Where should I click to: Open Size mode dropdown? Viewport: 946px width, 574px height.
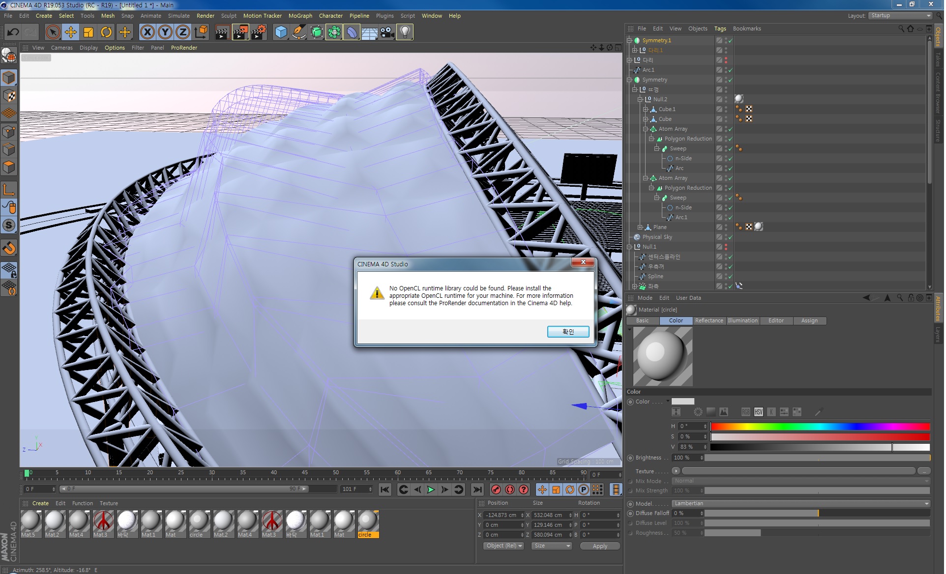[x=552, y=546]
